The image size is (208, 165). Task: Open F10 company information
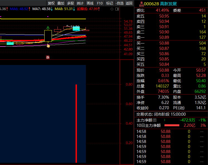pyautogui.click(x=100, y=3)
